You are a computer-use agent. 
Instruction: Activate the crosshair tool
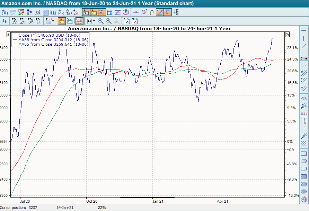point(136,12)
